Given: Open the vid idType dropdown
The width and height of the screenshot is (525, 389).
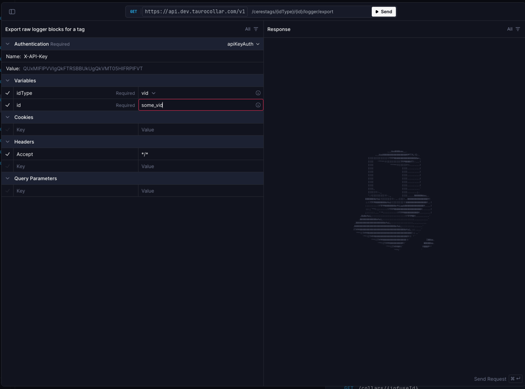Looking at the screenshot, I should [x=148, y=93].
